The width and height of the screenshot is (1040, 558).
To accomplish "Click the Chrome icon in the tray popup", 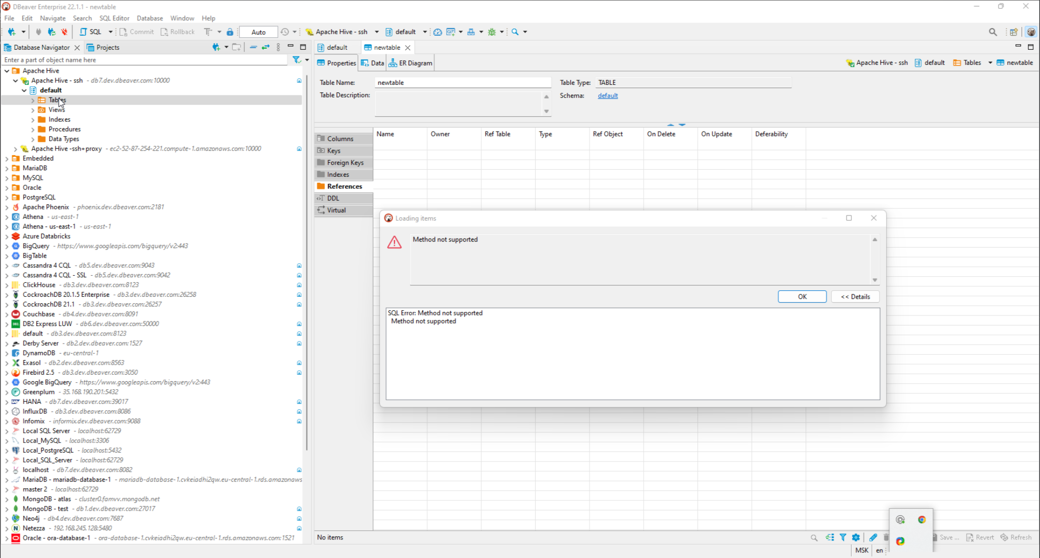I will (922, 520).
